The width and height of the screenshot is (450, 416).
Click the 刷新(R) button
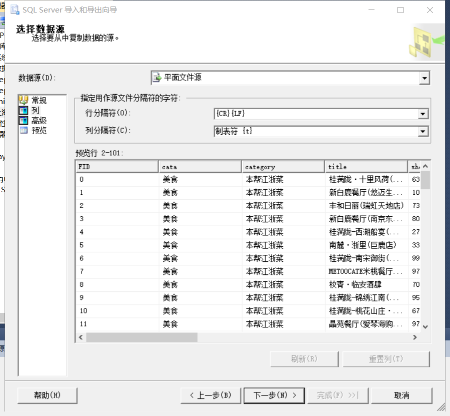[x=304, y=359]
